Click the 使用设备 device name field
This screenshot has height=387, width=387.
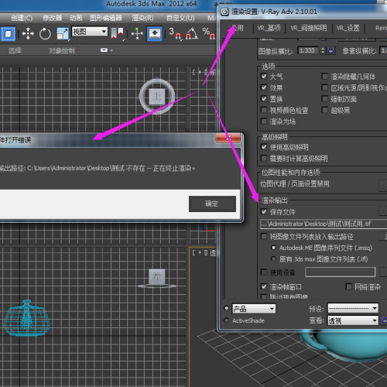point(340,272)
